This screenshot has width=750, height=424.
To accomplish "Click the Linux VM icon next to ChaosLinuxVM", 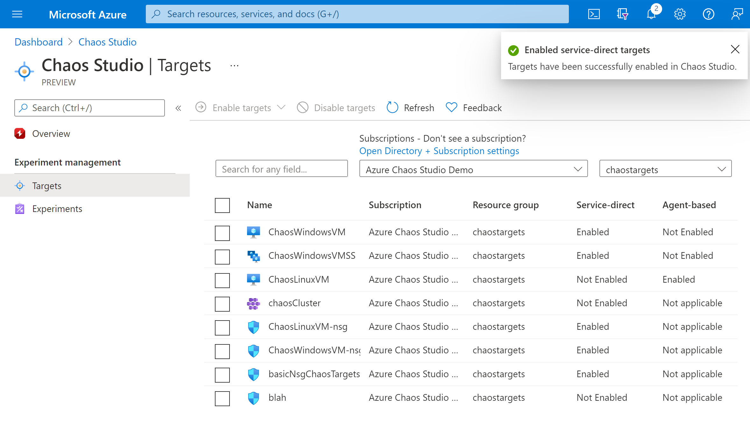I will coord(253,279).
